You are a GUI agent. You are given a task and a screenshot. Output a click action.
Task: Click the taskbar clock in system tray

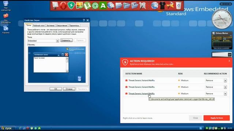230,128
